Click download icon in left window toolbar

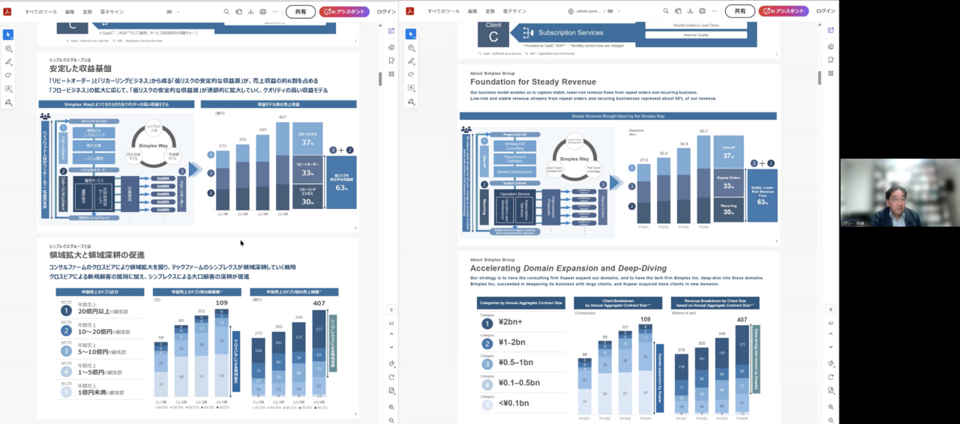[x=250, y=12]
